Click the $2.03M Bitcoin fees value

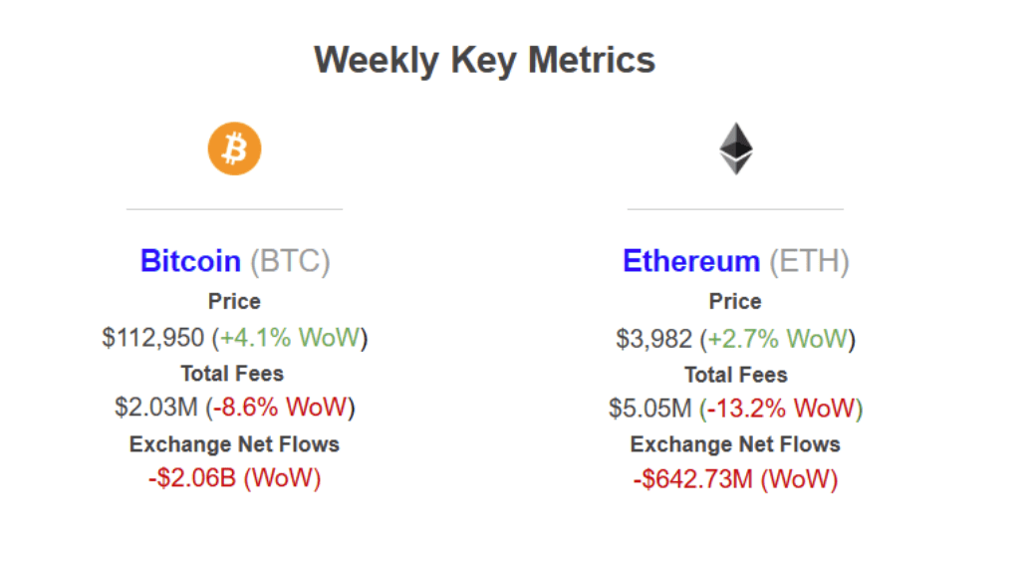pyautogui.click(x=156, y=408)
